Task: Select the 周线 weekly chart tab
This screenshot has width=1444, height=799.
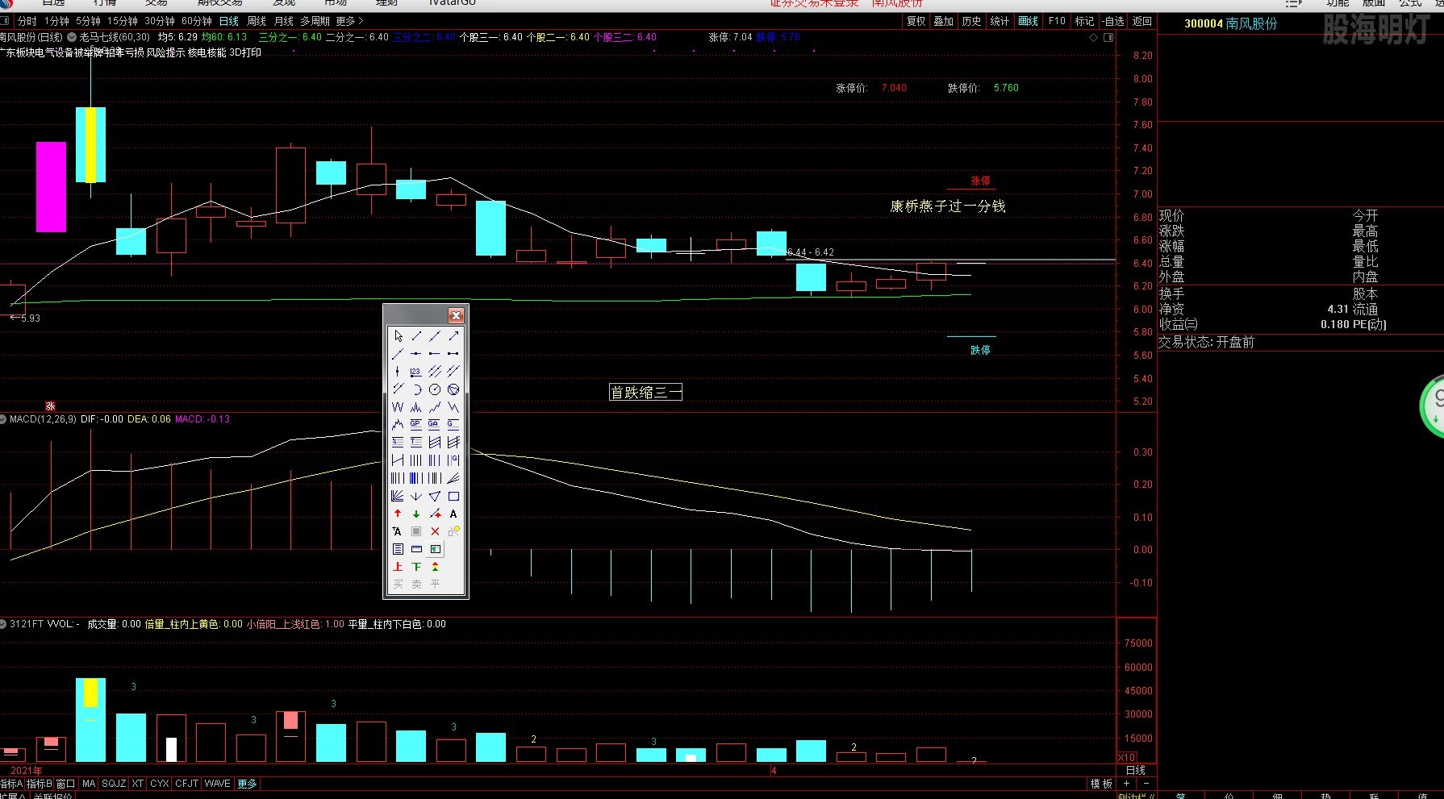Action: (257, 21)
